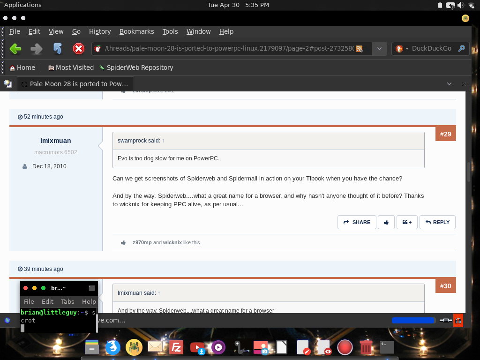This screenshot has width=480, height=360.
Task: Open the YouTube downloader dock icon
Action: coord(197,348)
